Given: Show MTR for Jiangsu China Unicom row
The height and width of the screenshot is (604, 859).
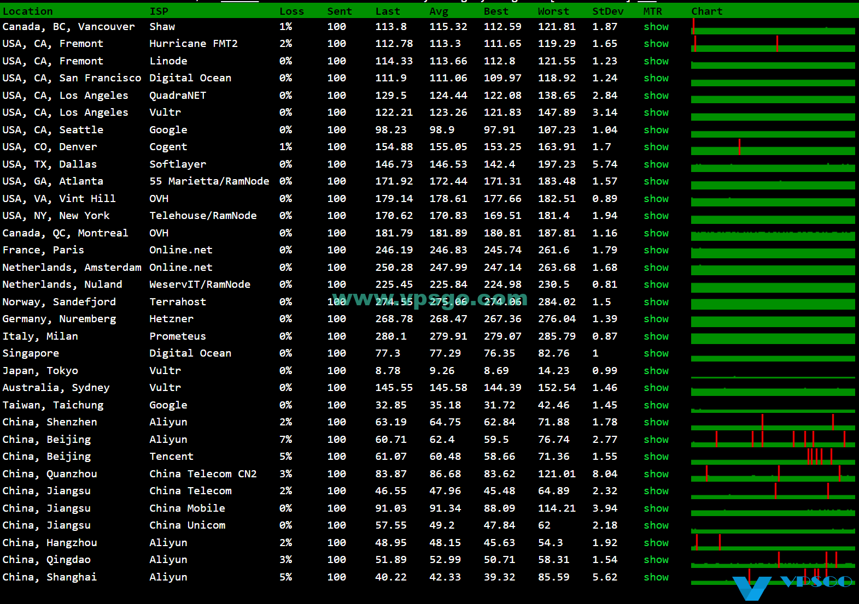Looking at the screenshot, I should [x=656, y=525].
